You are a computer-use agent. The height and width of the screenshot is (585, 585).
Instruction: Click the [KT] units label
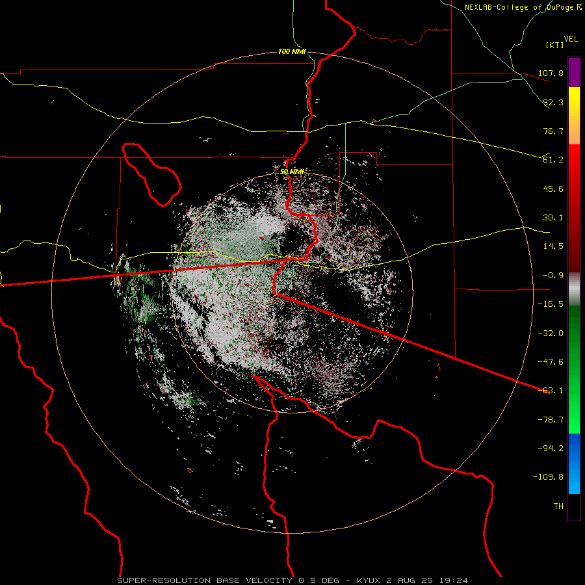555,45
